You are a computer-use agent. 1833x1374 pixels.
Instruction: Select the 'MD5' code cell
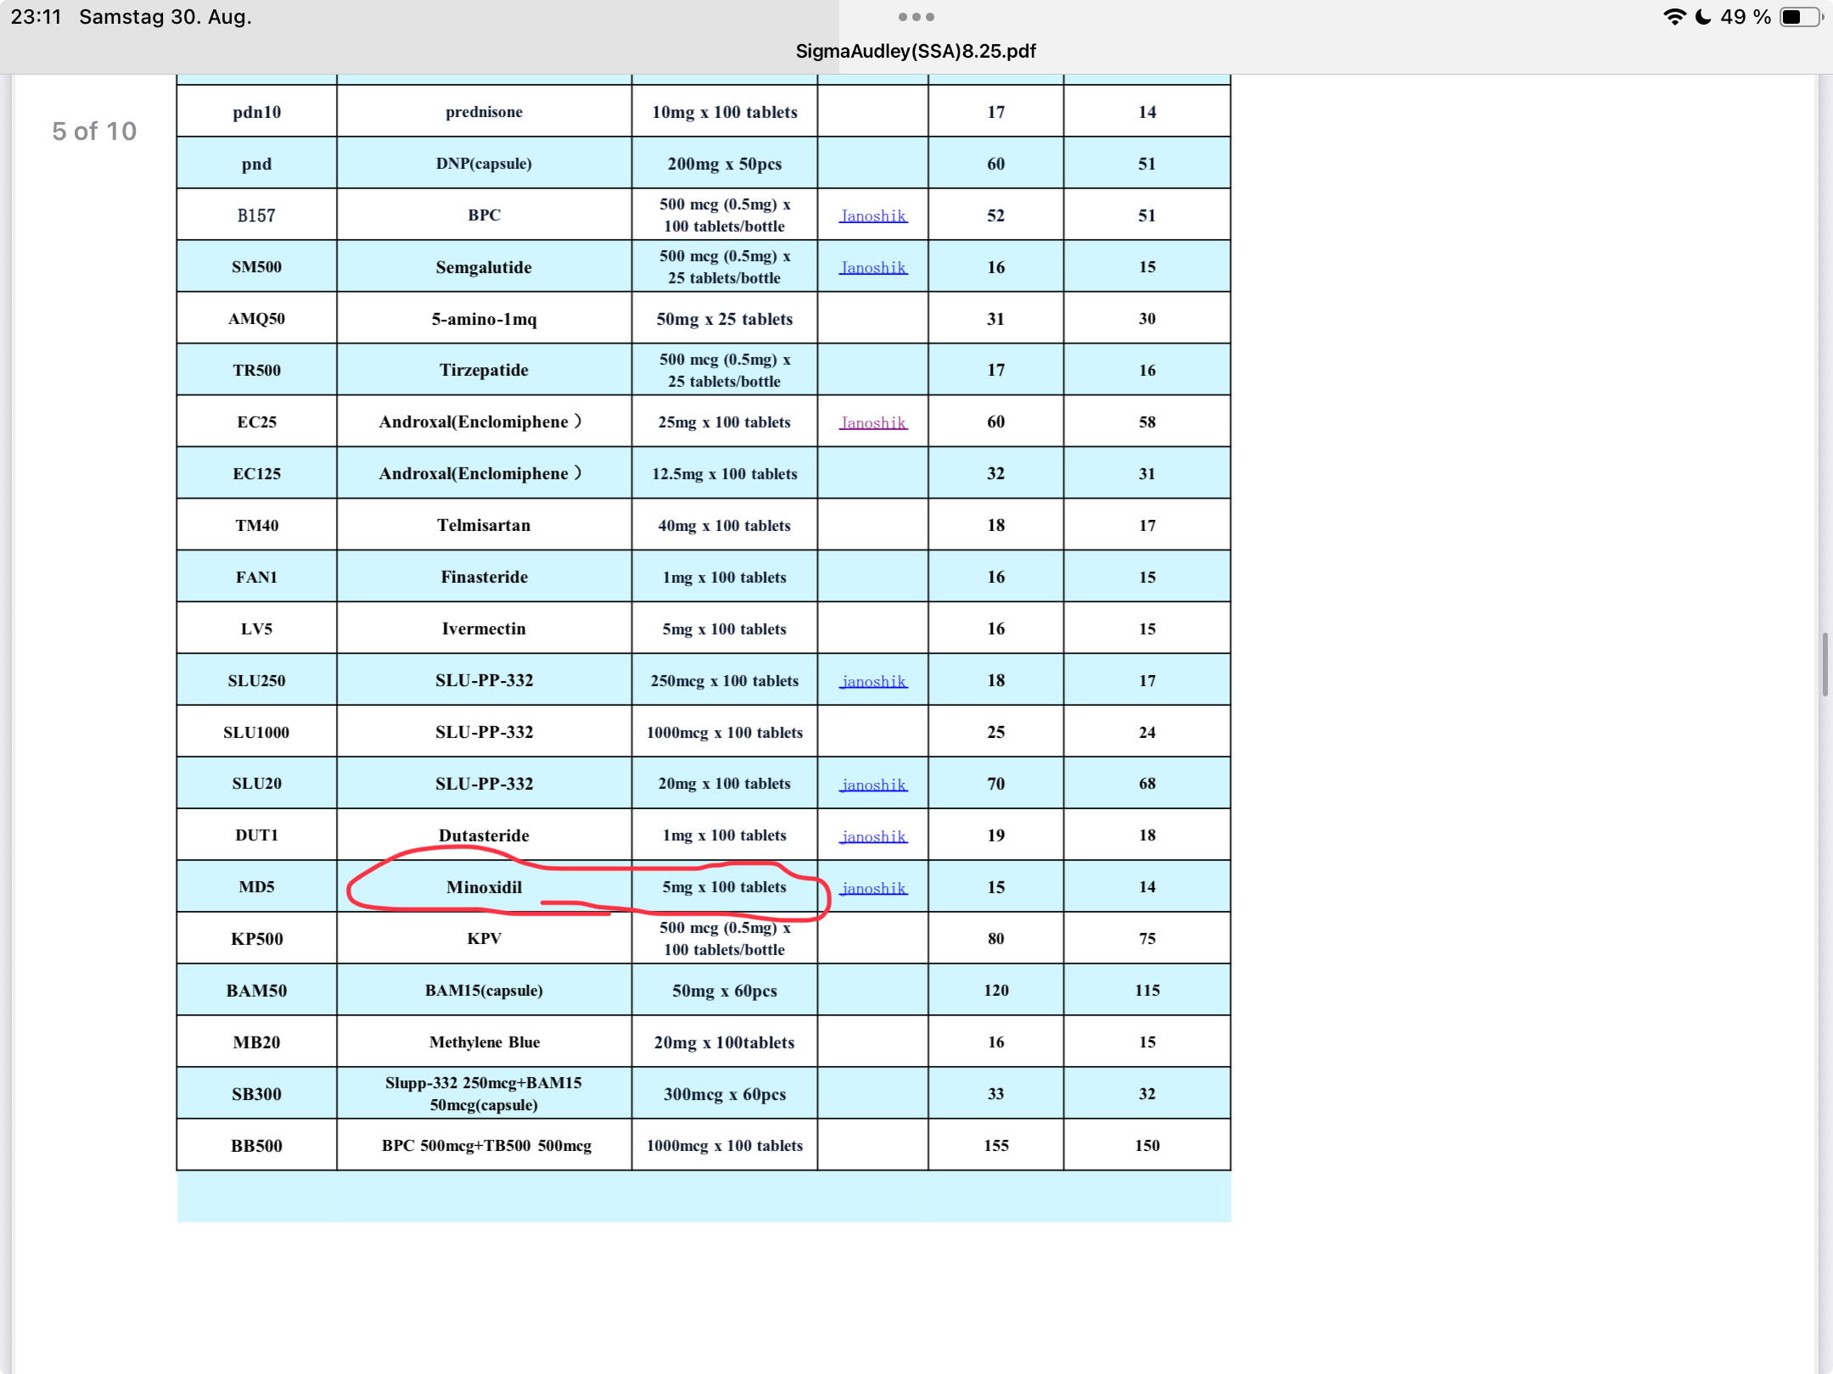pos(256,887)
